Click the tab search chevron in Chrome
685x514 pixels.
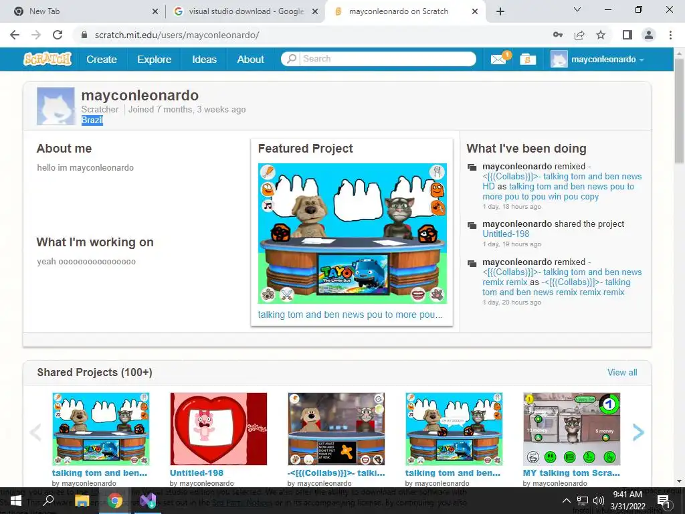click(x=577, y=9)
